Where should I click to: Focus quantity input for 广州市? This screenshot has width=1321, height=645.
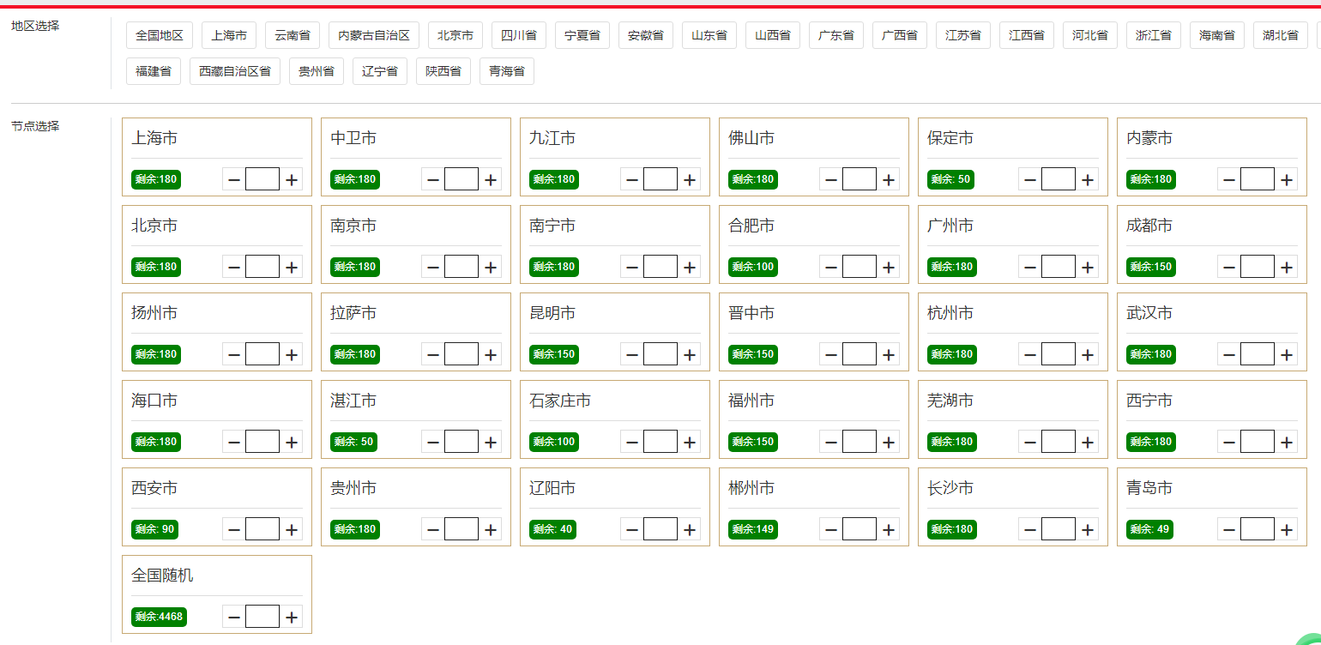[x=1059, y=267]
